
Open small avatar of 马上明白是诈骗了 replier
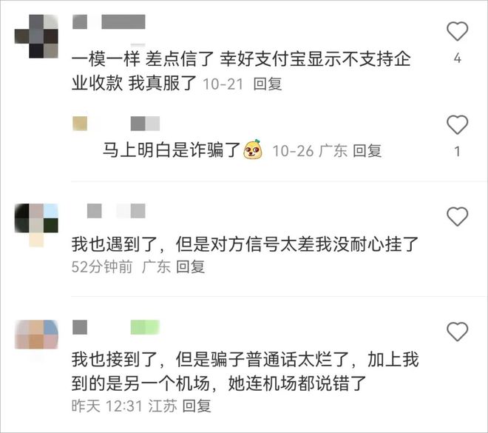pyautogui.click(x=80, y=124)
